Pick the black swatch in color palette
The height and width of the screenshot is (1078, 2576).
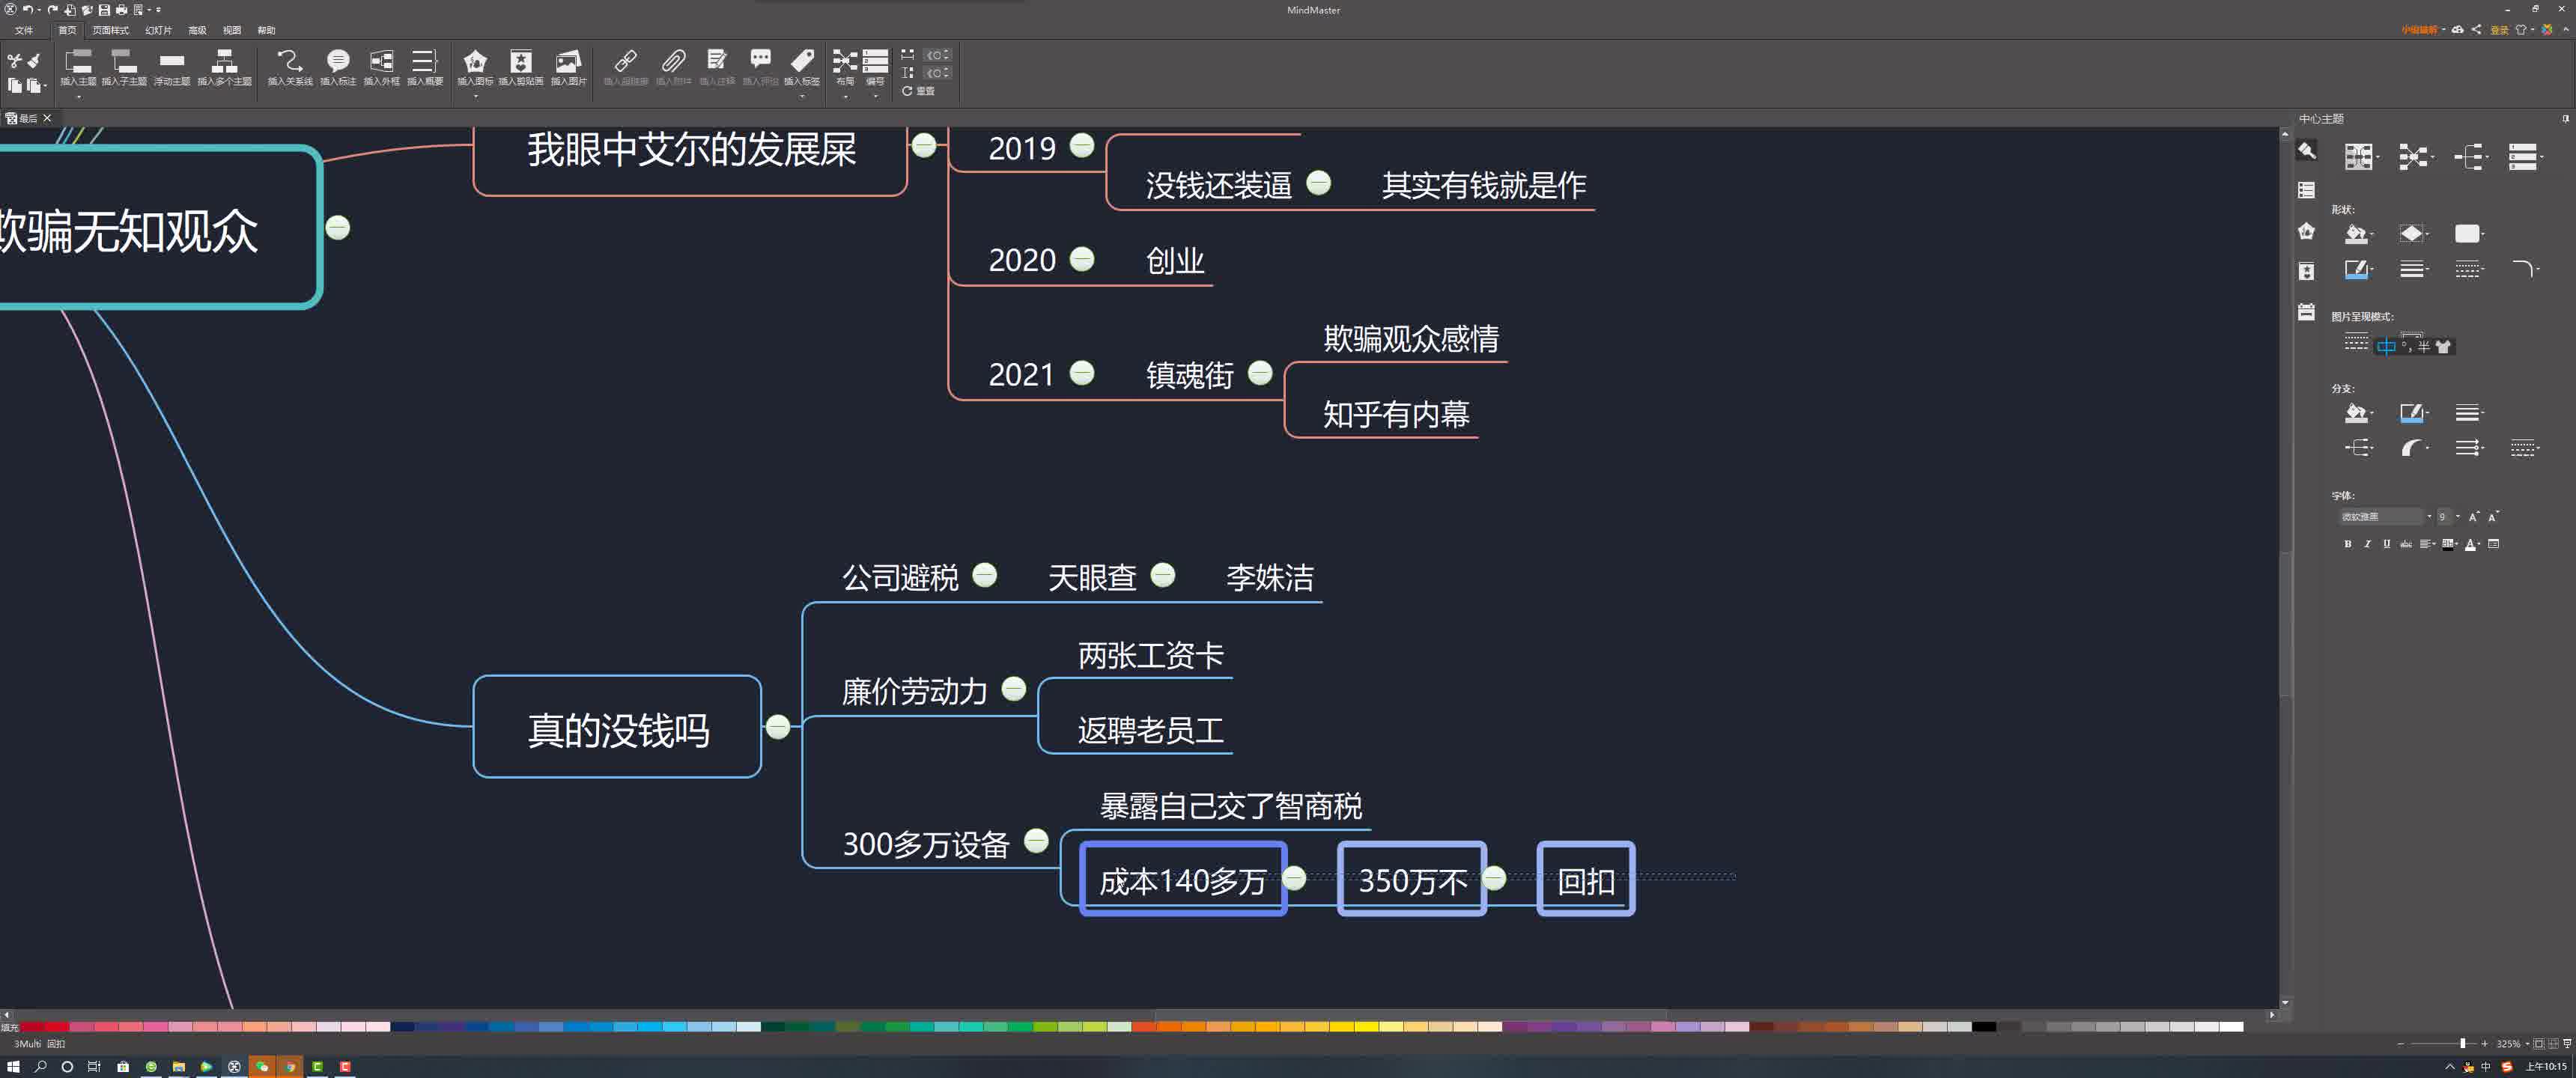1984,1027
